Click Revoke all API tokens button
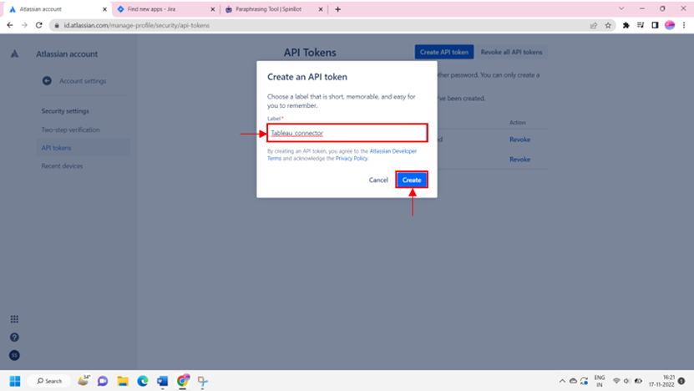 tap(511, 52)
